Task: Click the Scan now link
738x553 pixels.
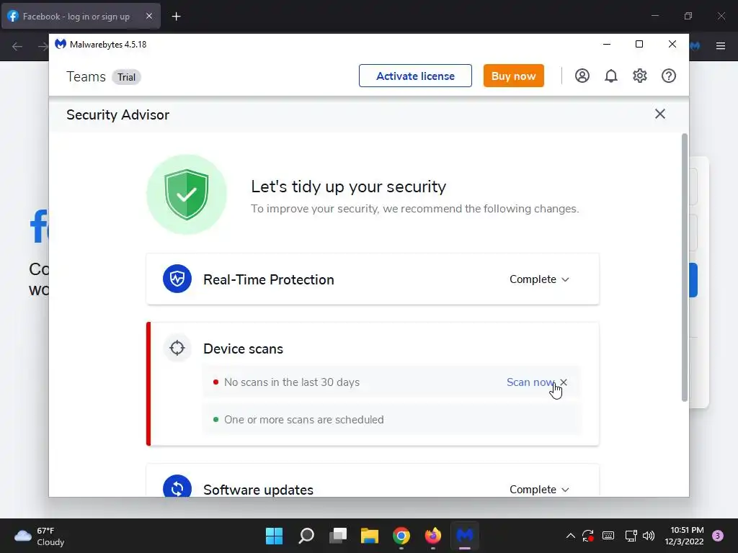Action: (x=530, y=382)
